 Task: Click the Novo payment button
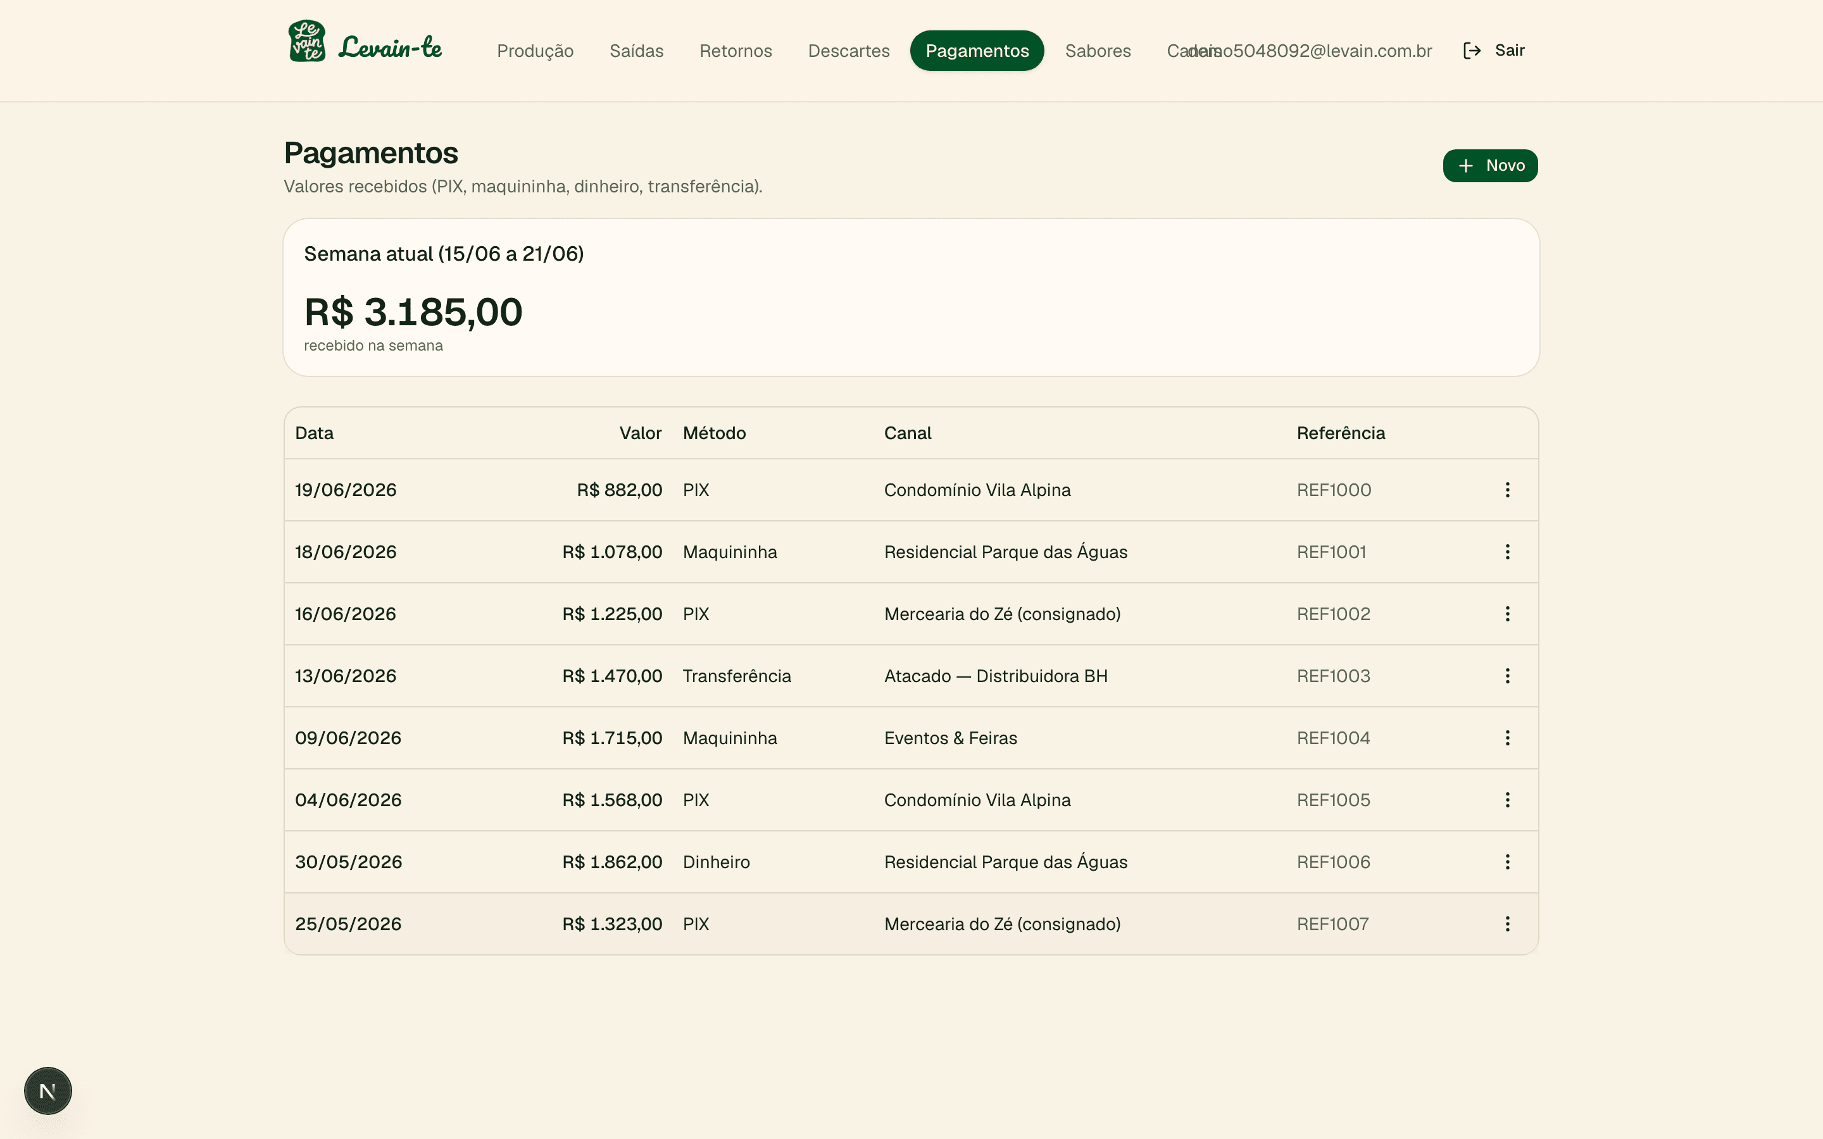click(1490, 166)
